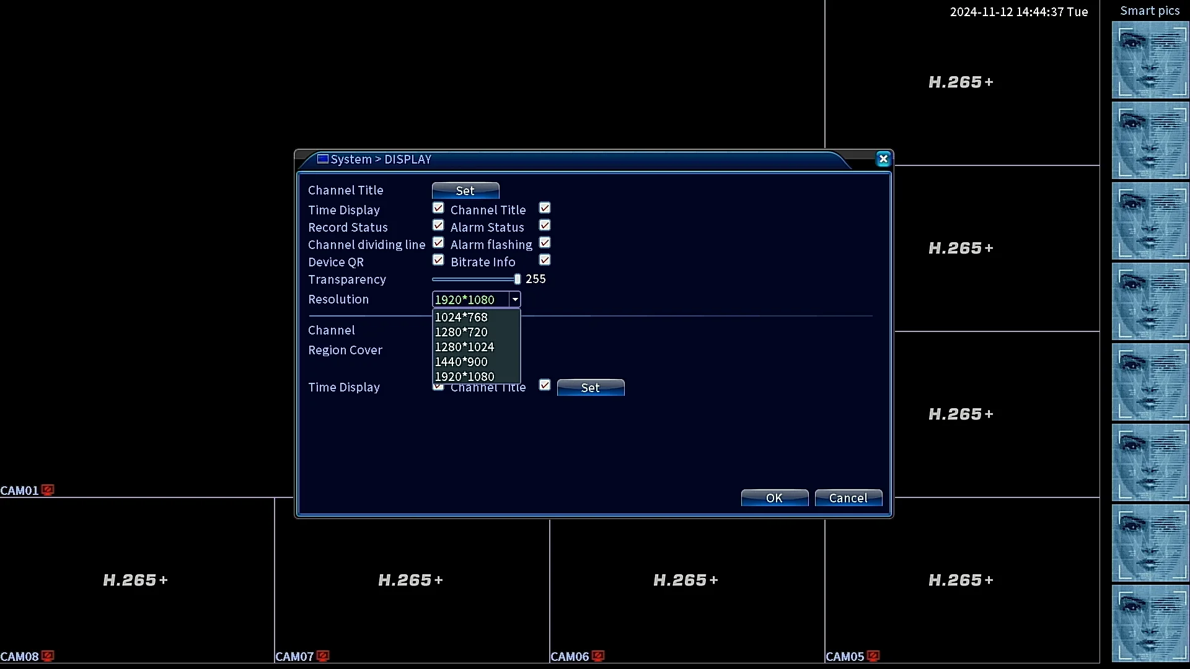
Task: Click the CAM01 video loss icon
Action: [48, 490]
